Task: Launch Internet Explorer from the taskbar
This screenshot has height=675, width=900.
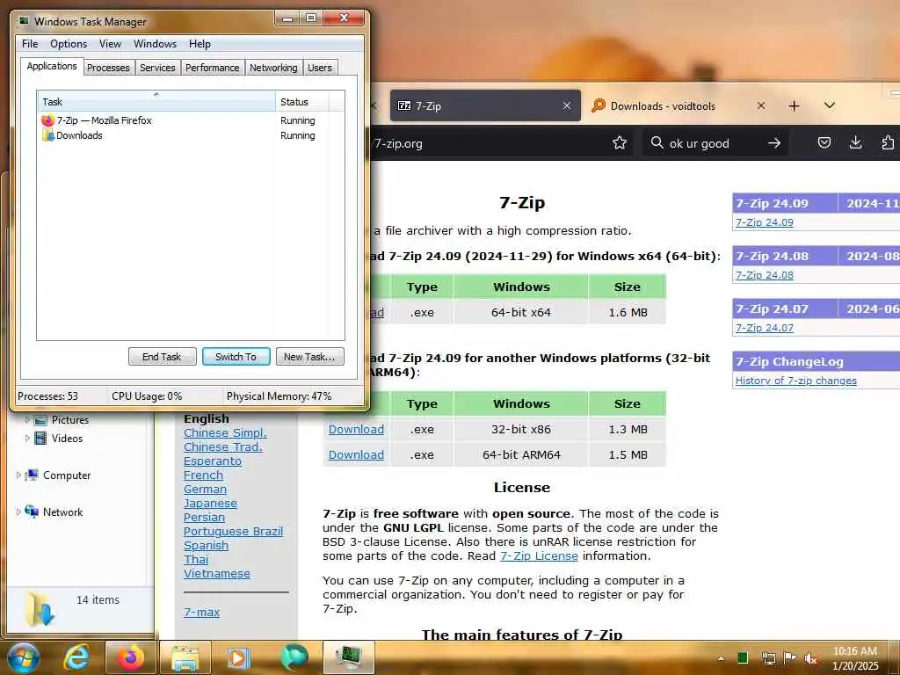Action: [x=77, y=657]
